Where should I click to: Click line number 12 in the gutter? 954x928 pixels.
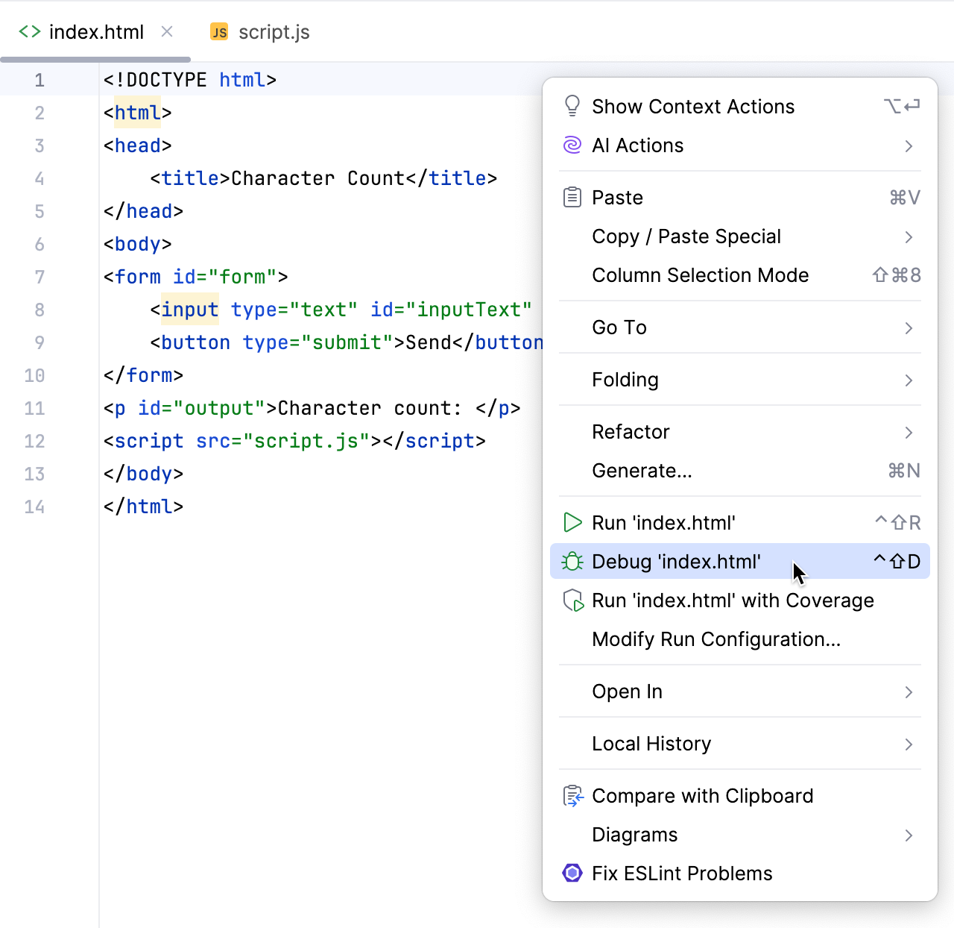[35, 441]
